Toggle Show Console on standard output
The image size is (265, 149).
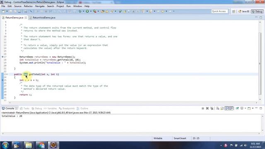[227, 108]
